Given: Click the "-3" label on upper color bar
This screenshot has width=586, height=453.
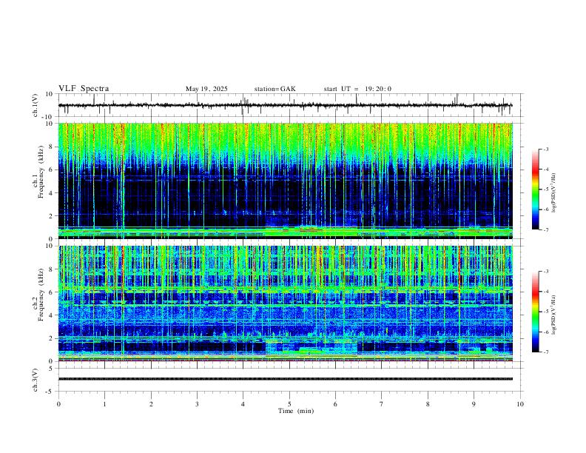Looking at the screenshot, I should 545,149.
